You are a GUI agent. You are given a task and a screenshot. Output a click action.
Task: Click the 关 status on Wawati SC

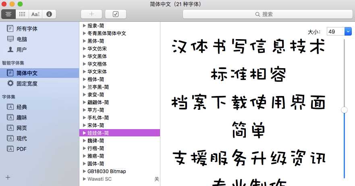[x=157, y=179]
